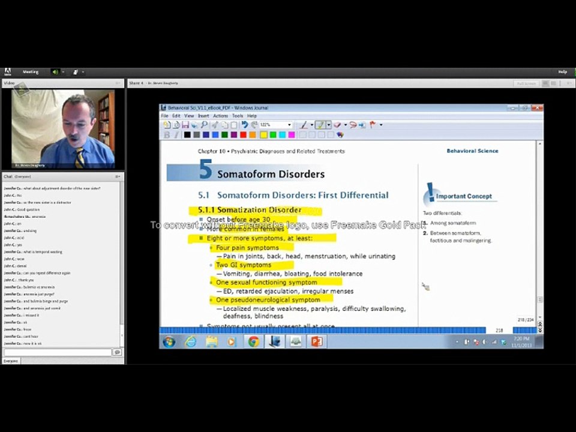Click the send chat message button
The width and height of the screenshot is (576, 432).
(117, 352)
